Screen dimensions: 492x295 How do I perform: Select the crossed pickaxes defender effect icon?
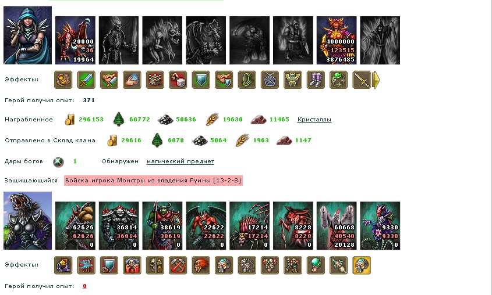pos(178,265)
